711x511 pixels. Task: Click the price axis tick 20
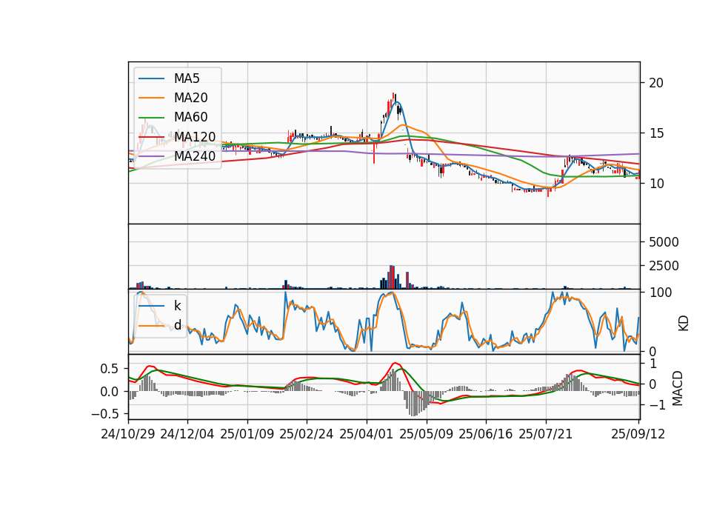(x=656, y=83)
